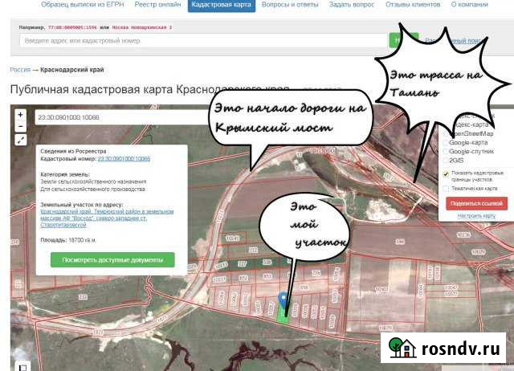The height and width of the screenshot is (371, 514).
Task: Click the Сведения из Росреестра heading
Action: click(x=73, y=151)
